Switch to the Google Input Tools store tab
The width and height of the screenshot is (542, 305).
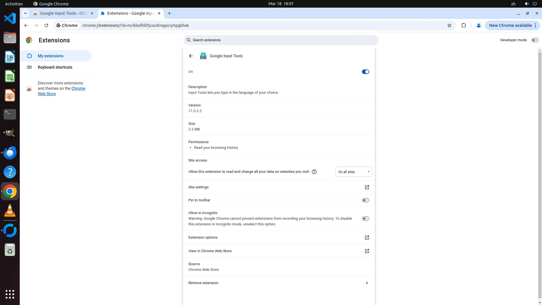click(x=63, y=13)
